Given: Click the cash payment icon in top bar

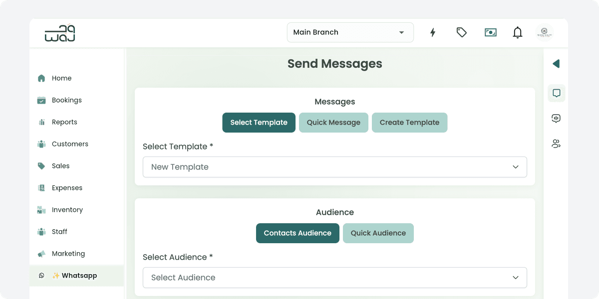Looking at the screenshot, I should click(x=490, y=32).
